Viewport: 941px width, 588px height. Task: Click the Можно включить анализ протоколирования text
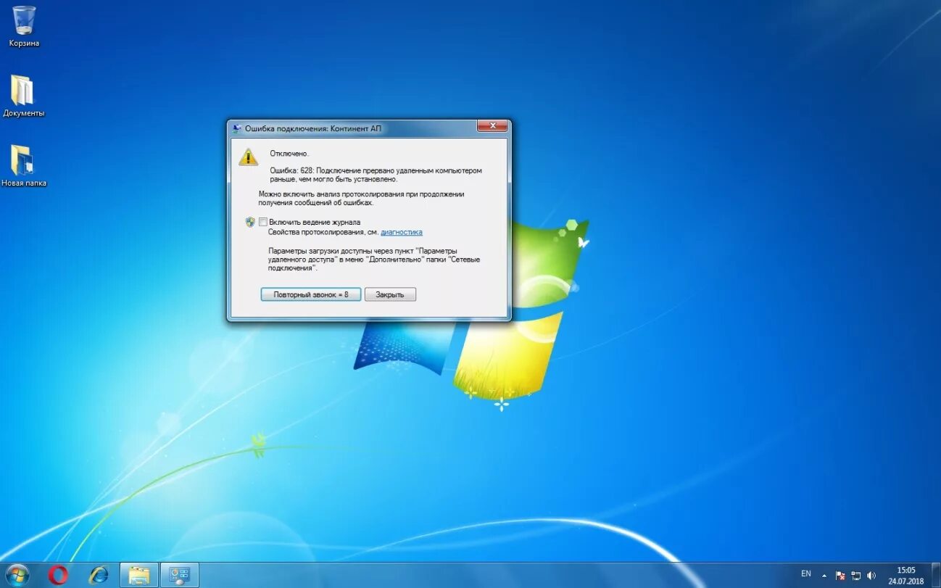(x=361, y=199)
